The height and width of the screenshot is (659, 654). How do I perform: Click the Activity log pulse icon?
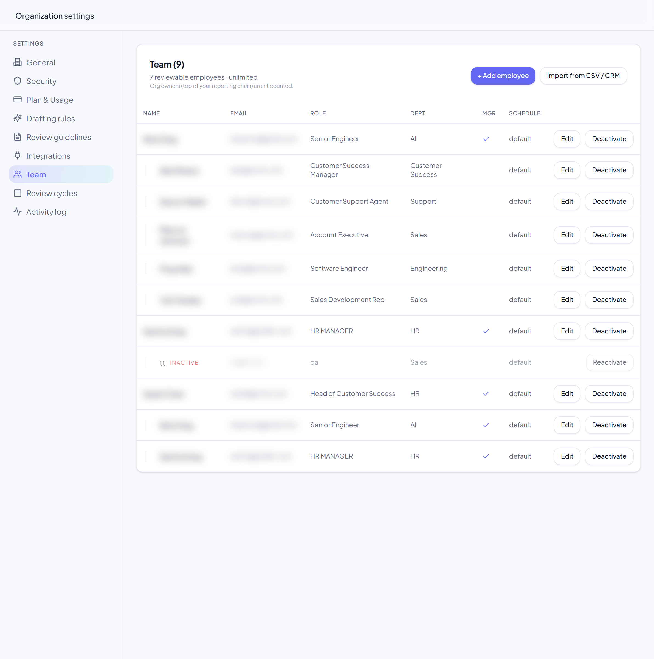click(17, 212)
